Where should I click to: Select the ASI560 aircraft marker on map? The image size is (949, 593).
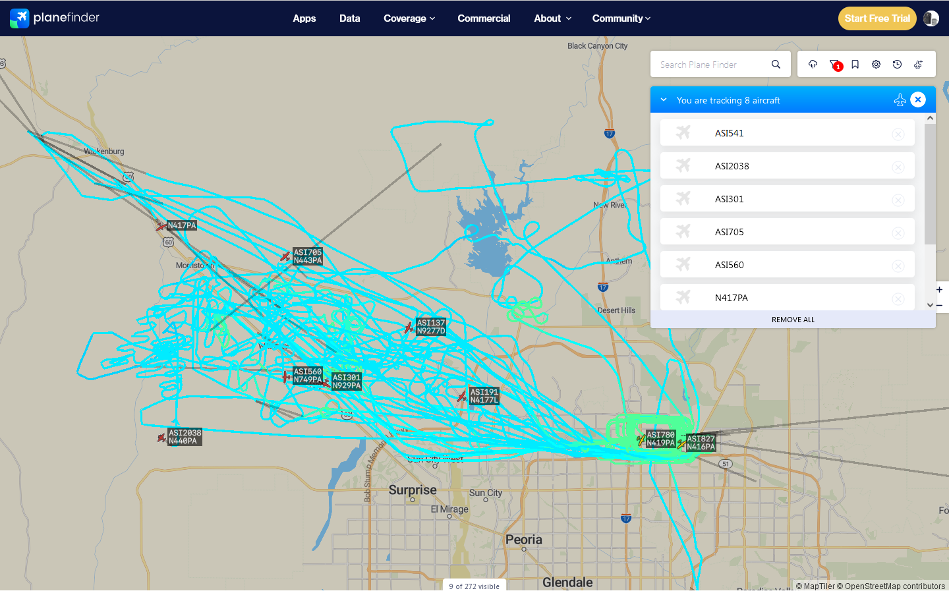tap(285, 376)
